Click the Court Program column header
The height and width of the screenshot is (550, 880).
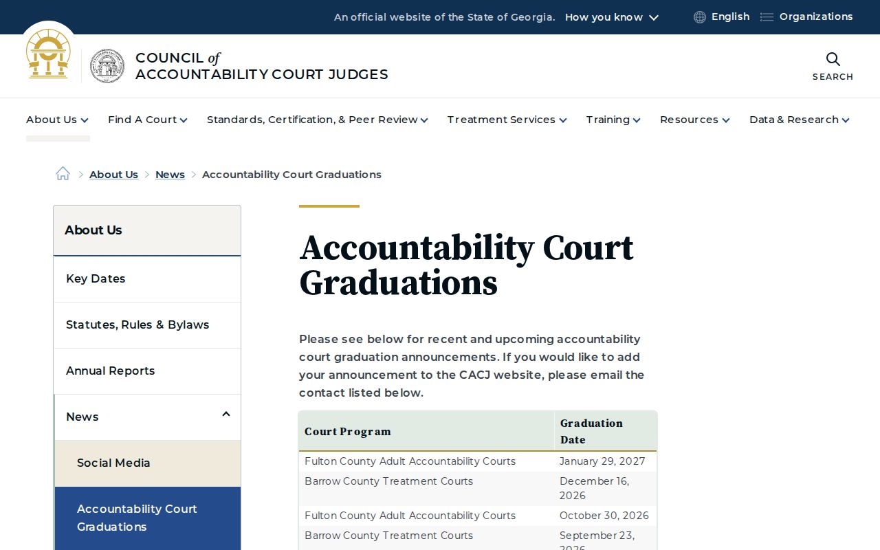coord(426,432)
